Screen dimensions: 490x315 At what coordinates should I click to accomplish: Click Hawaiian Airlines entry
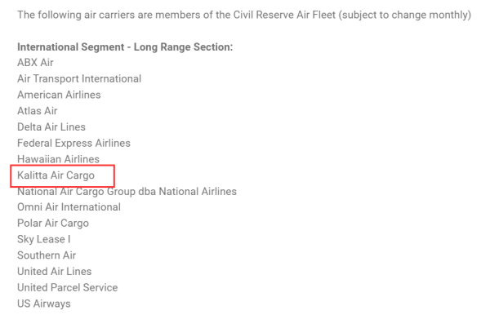tap(58, 159)
